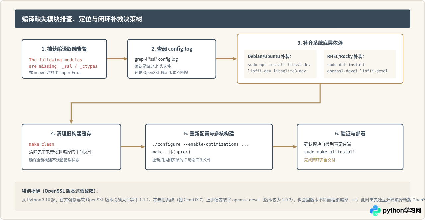
Task: Click the line '确认模块自检列表无缺漏'
Action: coord(327,144)
